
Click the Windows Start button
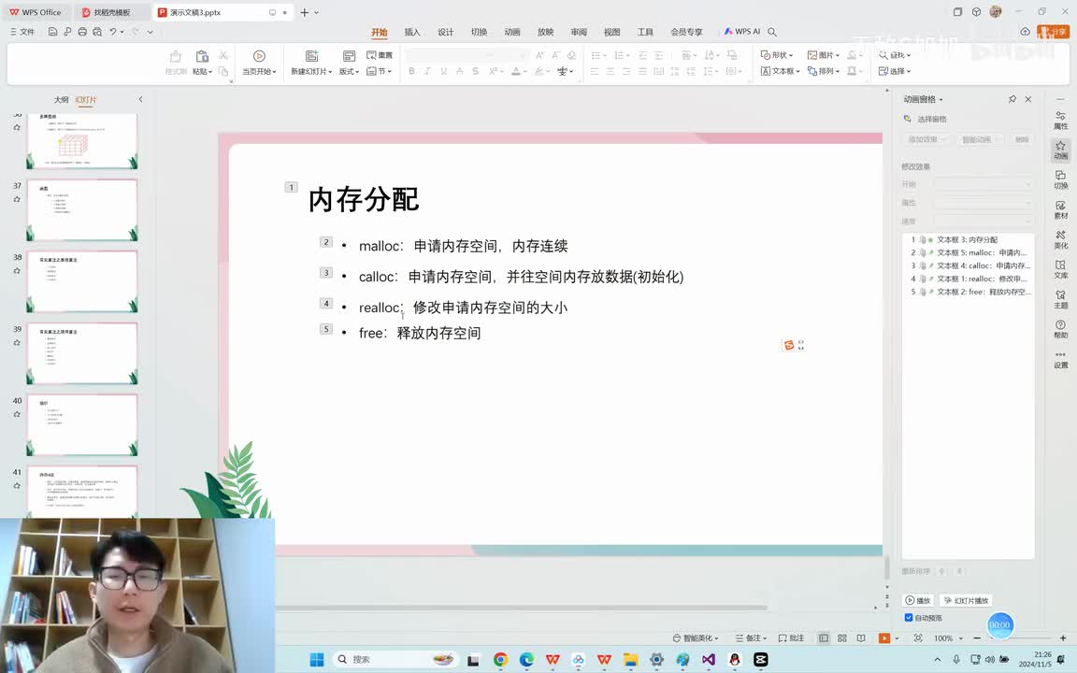point(317,659)
